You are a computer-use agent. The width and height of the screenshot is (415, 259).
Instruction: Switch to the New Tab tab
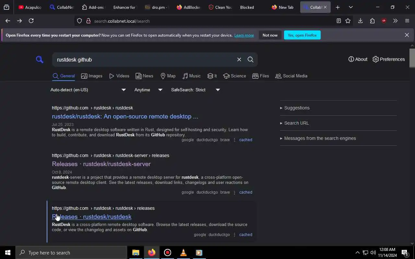coord(283,7)
